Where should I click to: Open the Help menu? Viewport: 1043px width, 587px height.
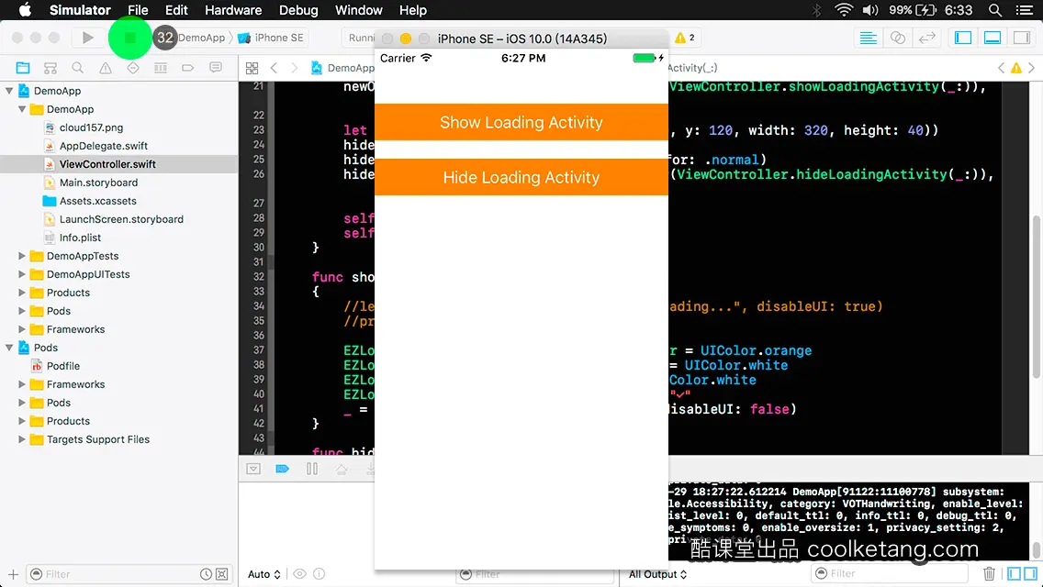click(x=412, y=10)
